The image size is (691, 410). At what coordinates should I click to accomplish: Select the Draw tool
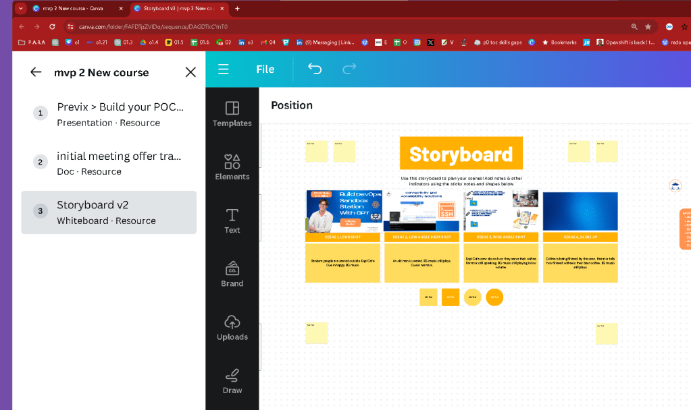232,382
